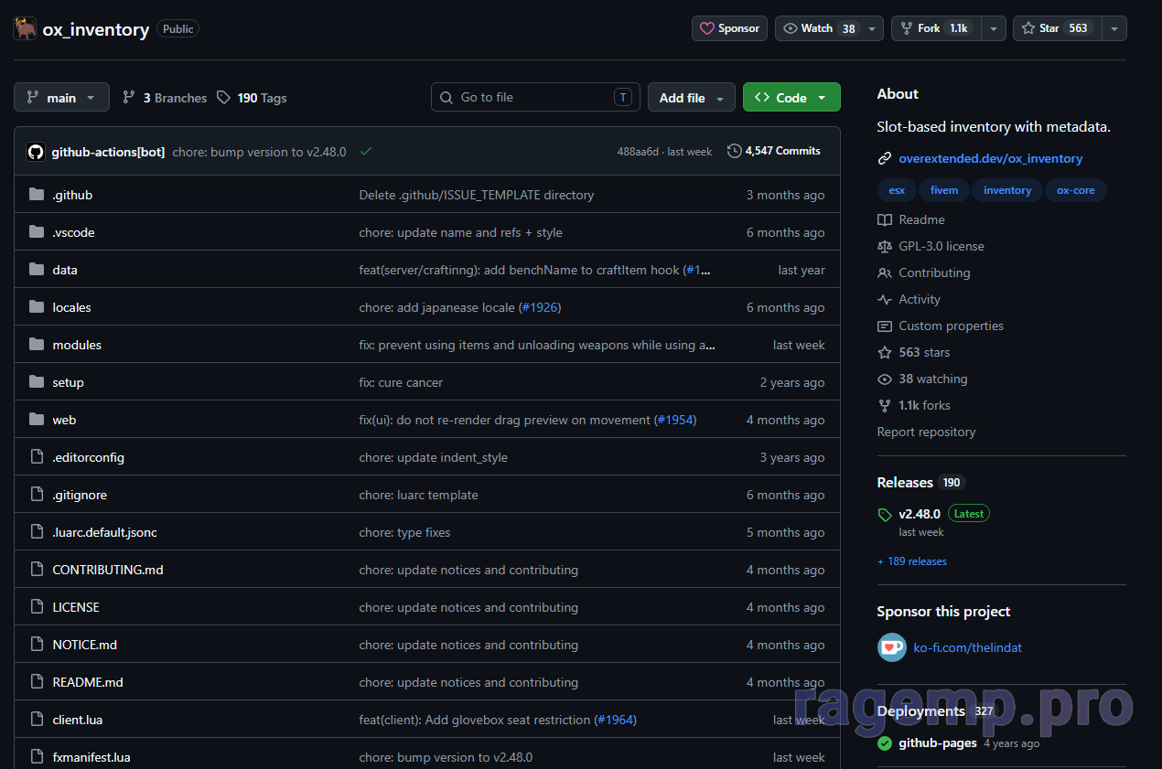Open the main branch selector dropdown
The image size is (1162, 769).
click(61, 98)
